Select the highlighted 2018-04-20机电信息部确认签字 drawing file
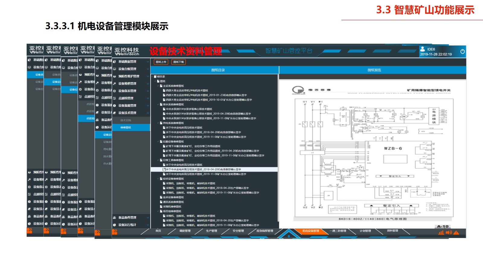This screenshot has width=483, height=271. tap(203, 170)
